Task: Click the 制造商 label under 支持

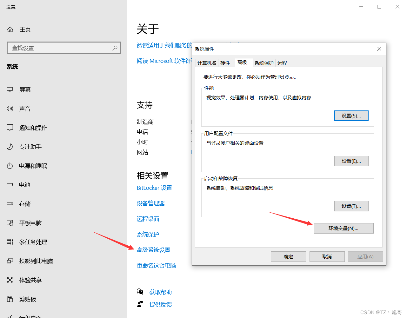Action: pyautogui.click(x=145, y=122)
